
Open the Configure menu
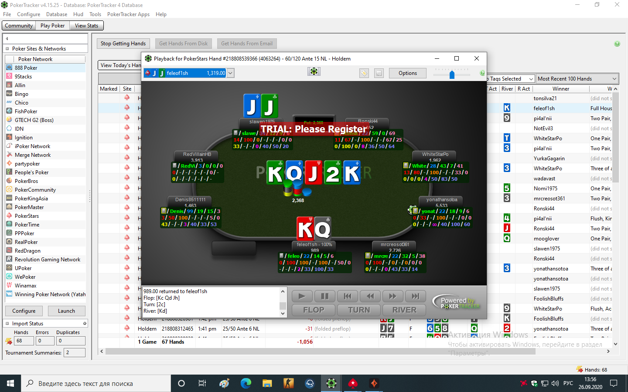click(29, 14)
